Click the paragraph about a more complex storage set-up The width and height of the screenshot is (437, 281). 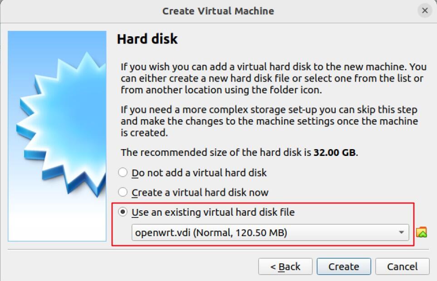(269, 121)
